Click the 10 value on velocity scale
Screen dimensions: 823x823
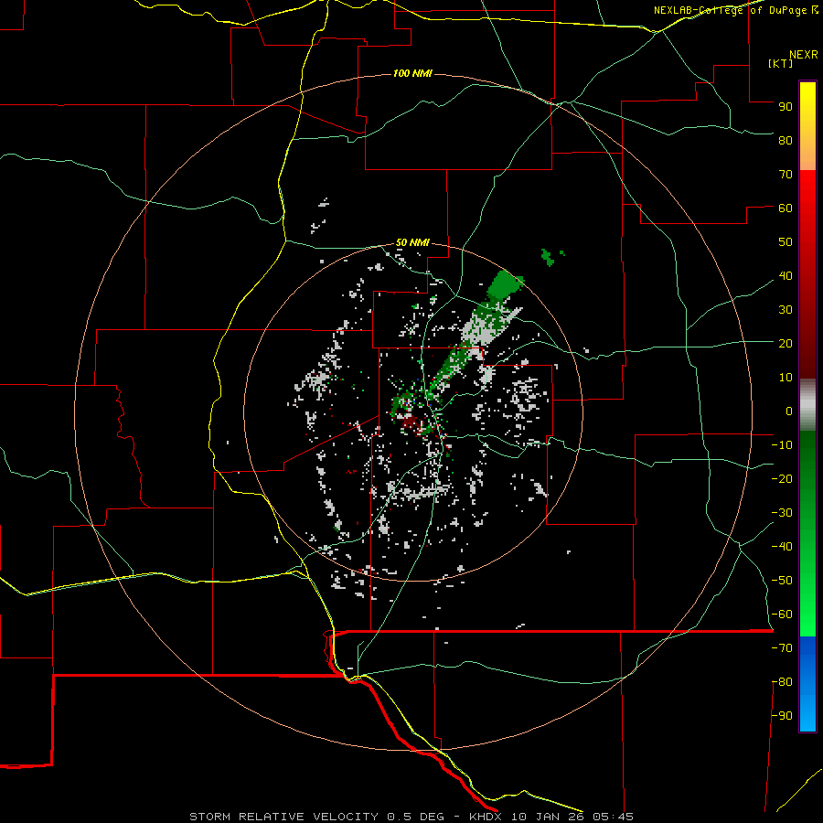pos(786,378)
